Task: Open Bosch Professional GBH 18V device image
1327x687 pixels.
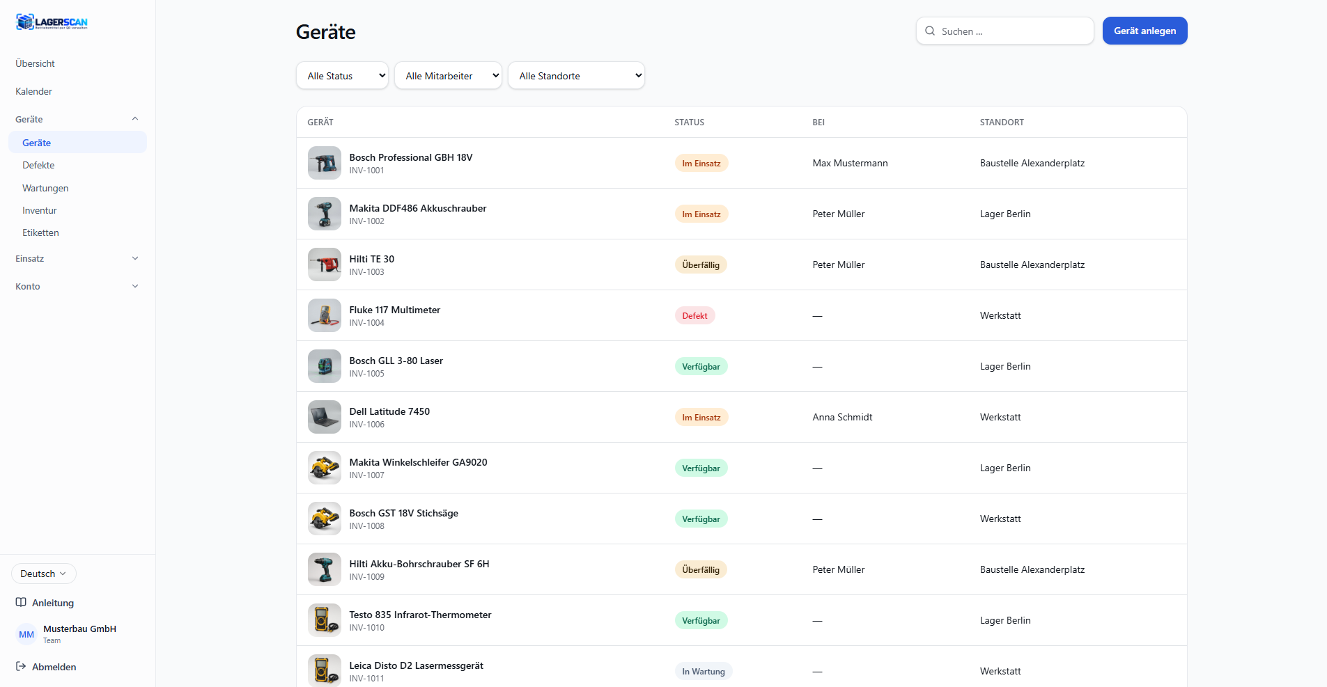Action: click(x=325, y=163)
